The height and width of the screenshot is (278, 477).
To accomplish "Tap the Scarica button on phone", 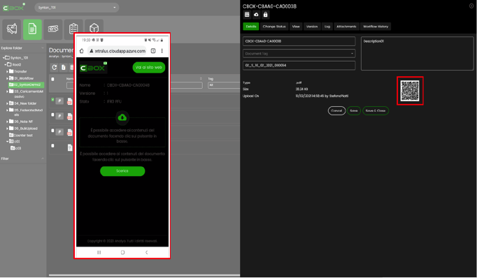I will coord(122,171).
